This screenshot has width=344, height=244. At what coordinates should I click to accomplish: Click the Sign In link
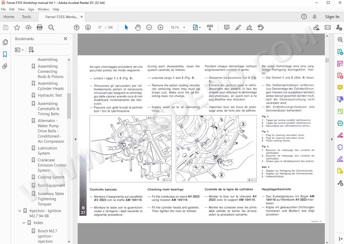(x=332, y=17)
